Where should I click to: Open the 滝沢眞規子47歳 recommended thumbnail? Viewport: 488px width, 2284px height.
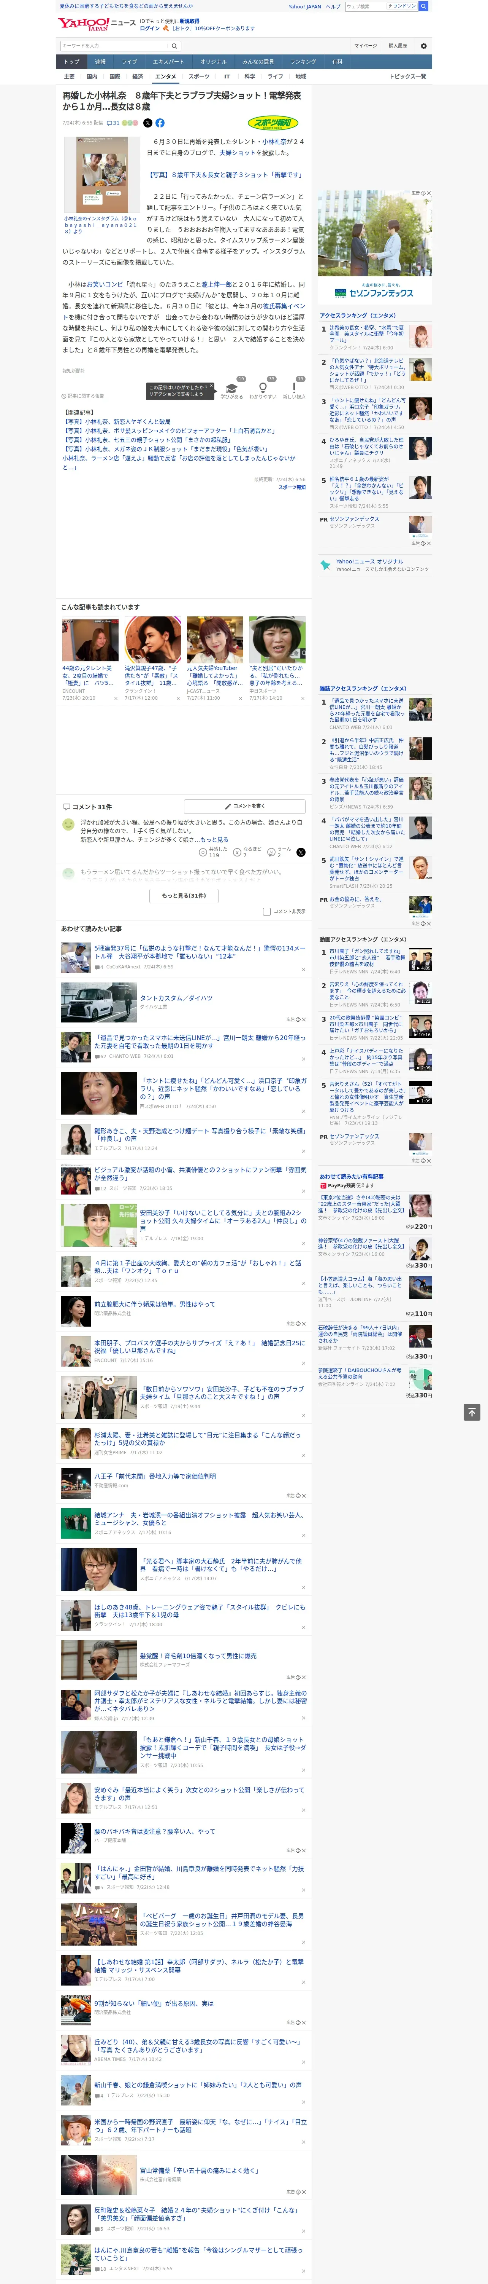pyautogui.click(x=152, y=640)
